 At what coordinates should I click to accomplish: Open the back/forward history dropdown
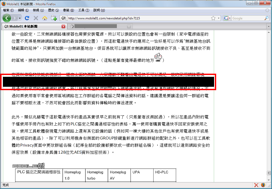click(x=20, y=18)
